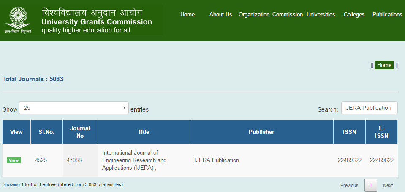405x192 pixels.
Task: Sort by Journal No column header
Action: [80, 132]
